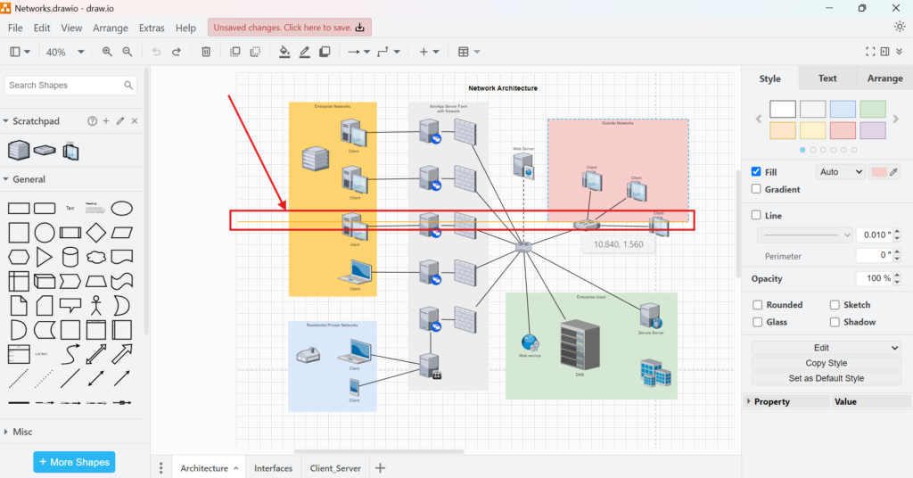The height and width of the screenshot is (478, 913).
Task: Delete selection with trash icon
Action: click(x=206, y=52)
